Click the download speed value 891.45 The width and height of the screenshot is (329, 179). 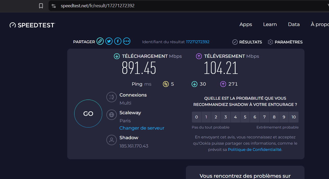click(139, 68)
